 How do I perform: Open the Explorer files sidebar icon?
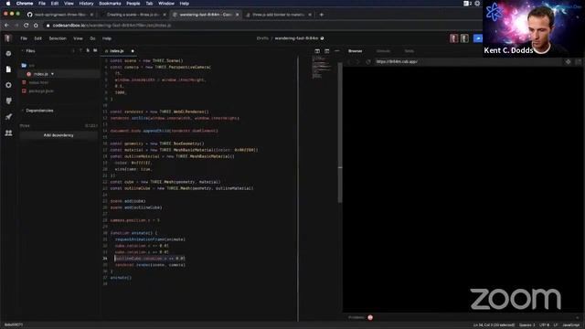coord(8,69)
